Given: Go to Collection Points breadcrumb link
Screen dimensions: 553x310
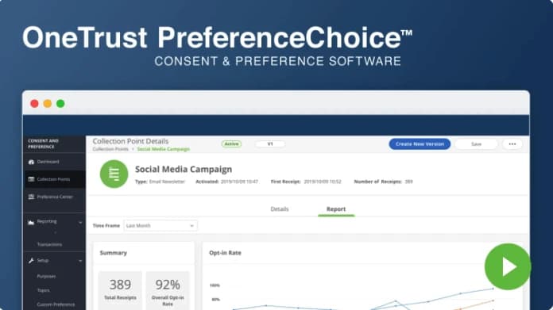Looking at the screenshot, I should (110, 149).
